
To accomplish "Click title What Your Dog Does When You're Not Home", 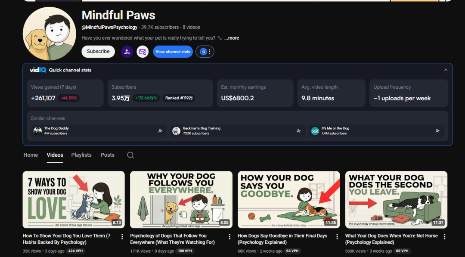I will point(391,239).
